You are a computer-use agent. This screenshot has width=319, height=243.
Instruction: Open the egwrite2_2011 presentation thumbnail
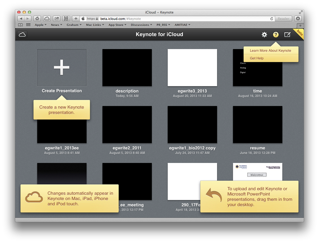pos(127,124)
